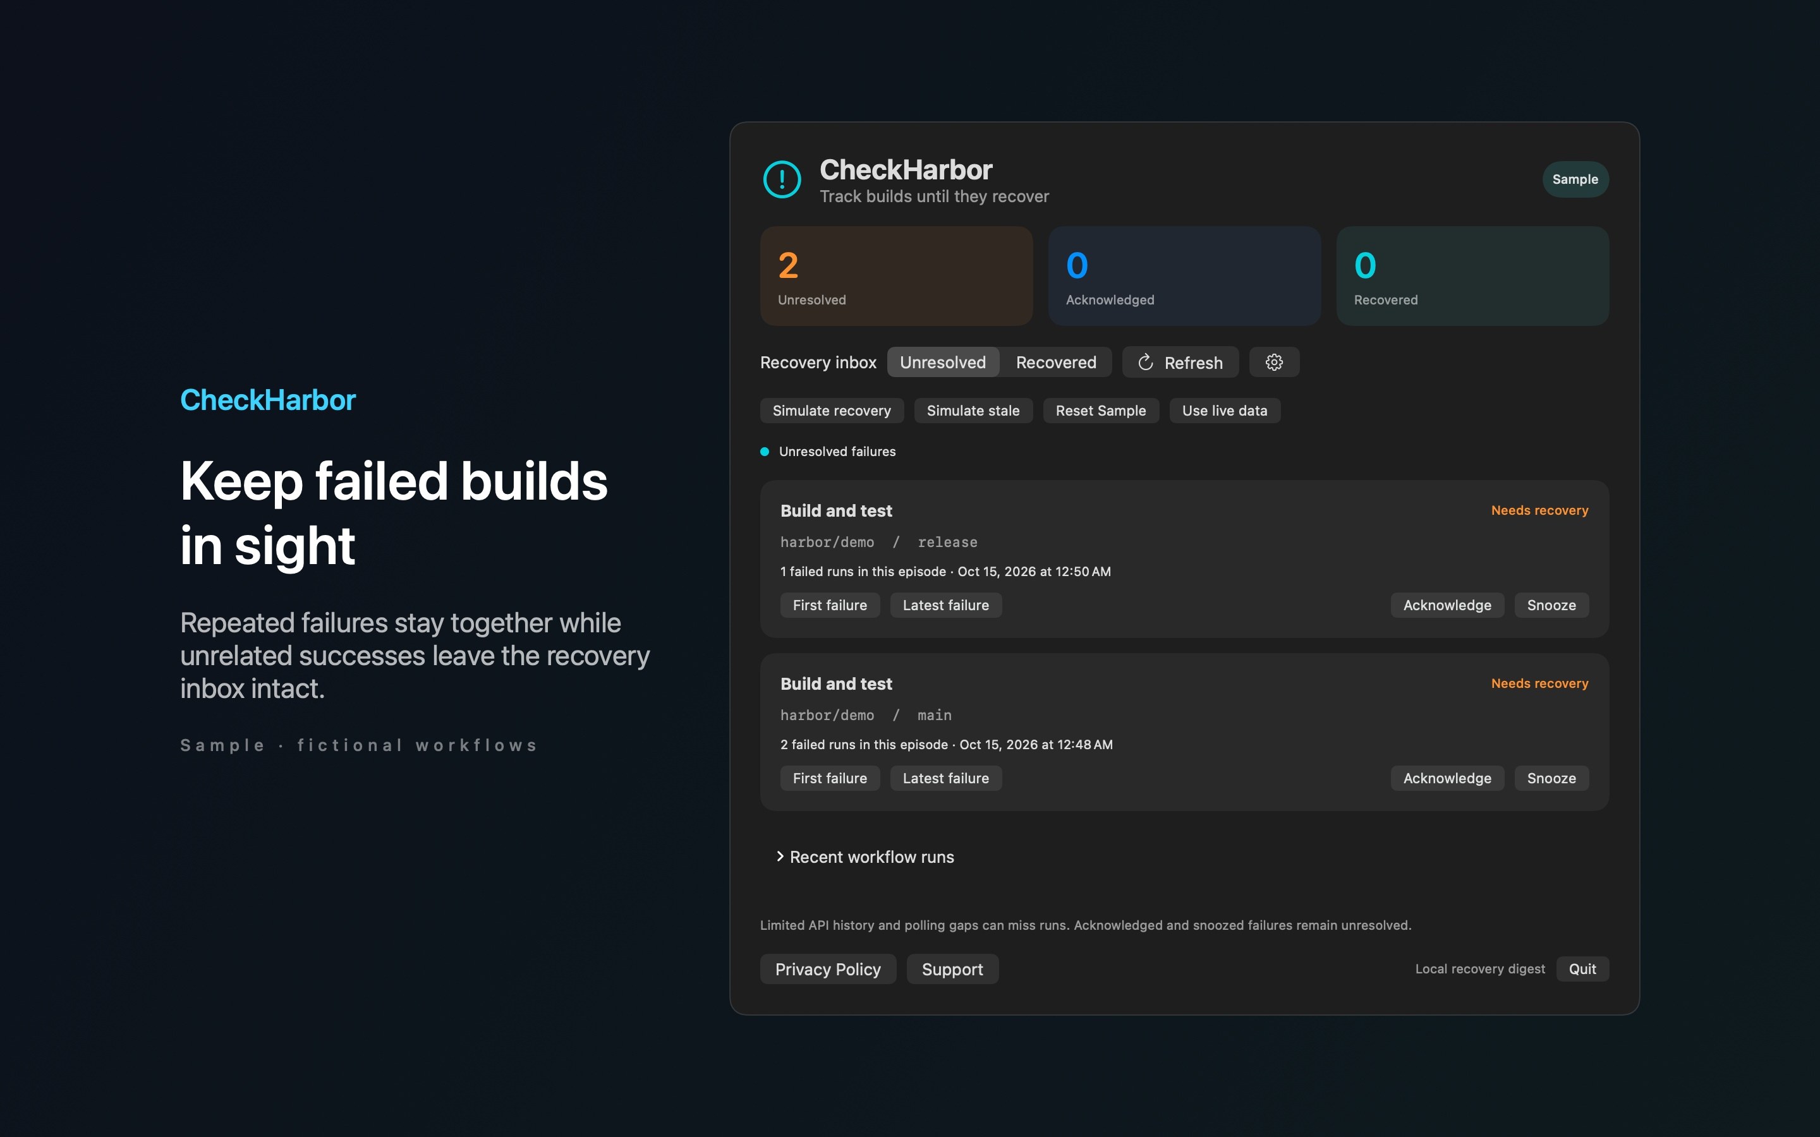
Task: Open First failure for harbor/demo release
Action: (x=830, y=605)
